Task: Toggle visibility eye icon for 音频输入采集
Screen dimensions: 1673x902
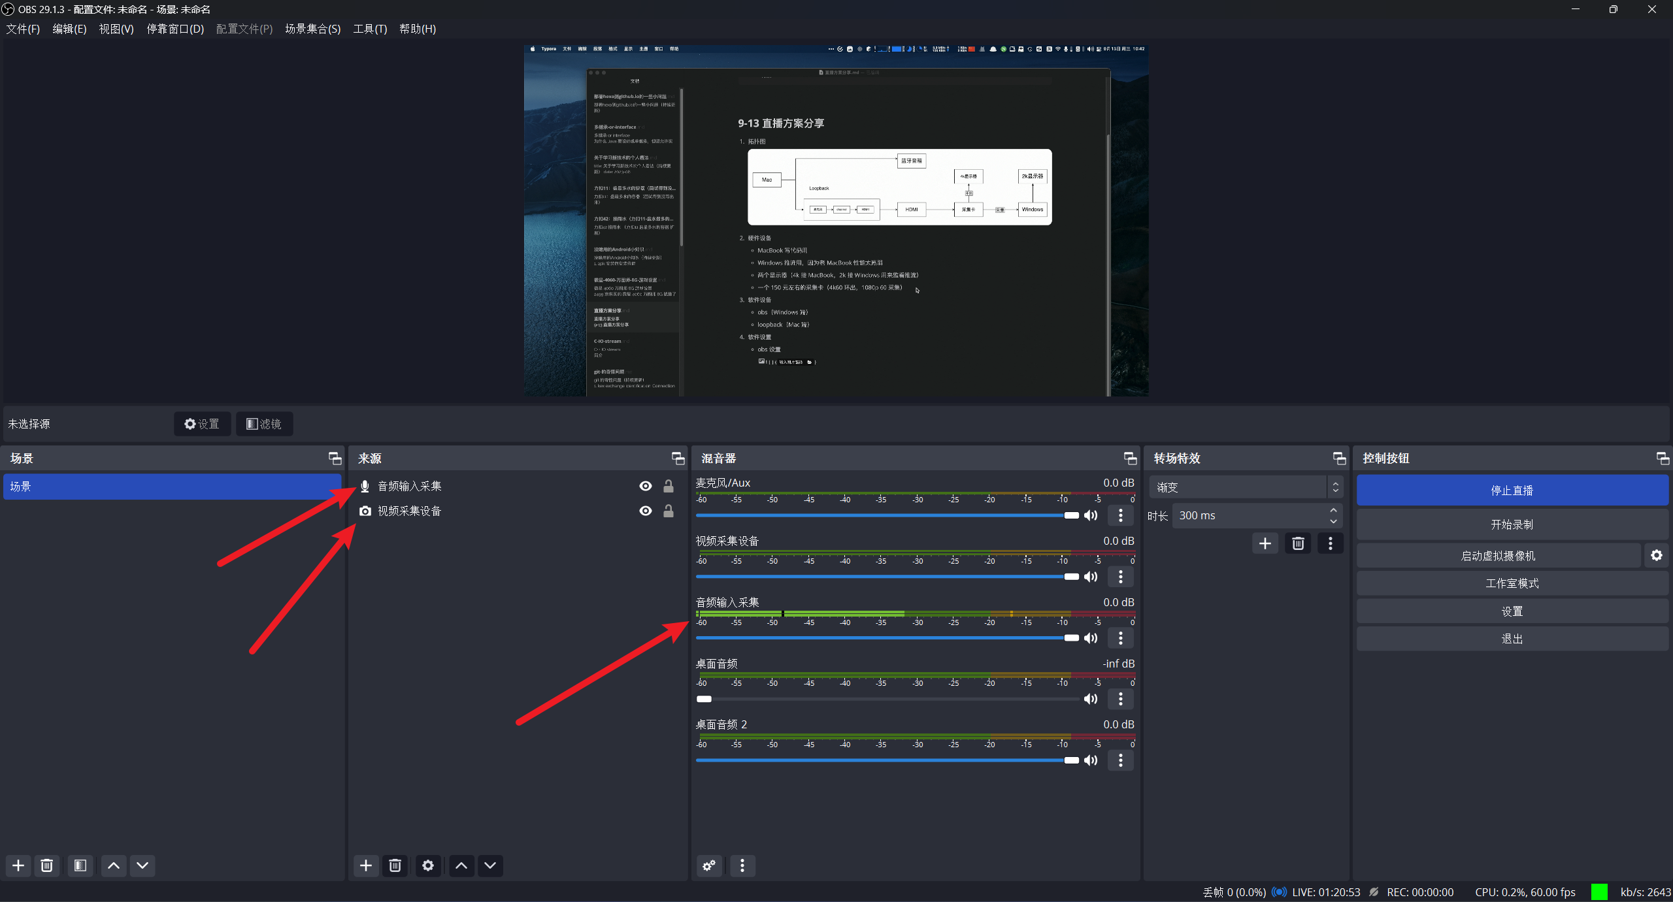Action: (x=644, y=485)
